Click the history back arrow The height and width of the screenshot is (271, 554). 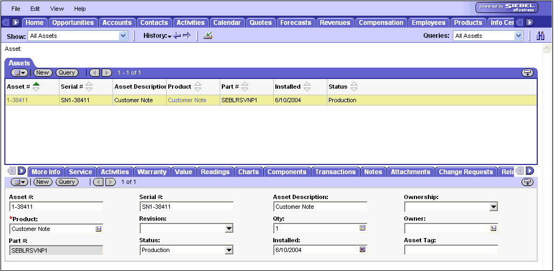click(177, 36)
